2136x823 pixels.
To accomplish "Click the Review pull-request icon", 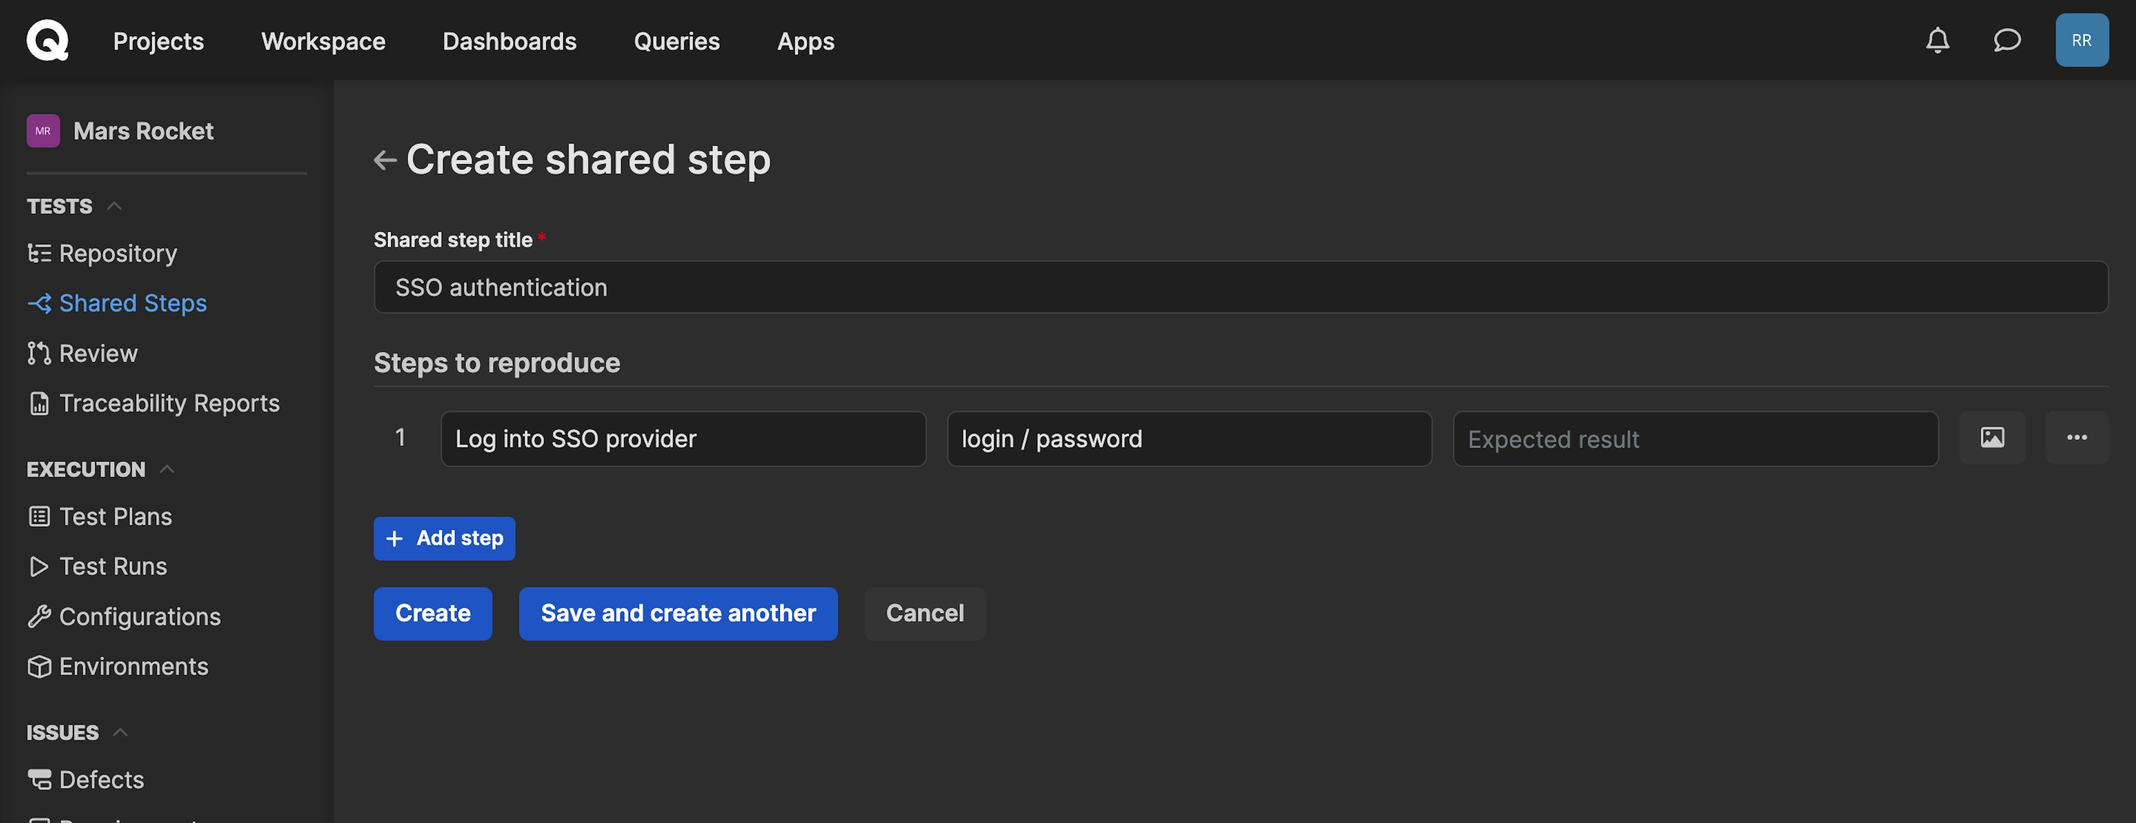I will point(39,353).
